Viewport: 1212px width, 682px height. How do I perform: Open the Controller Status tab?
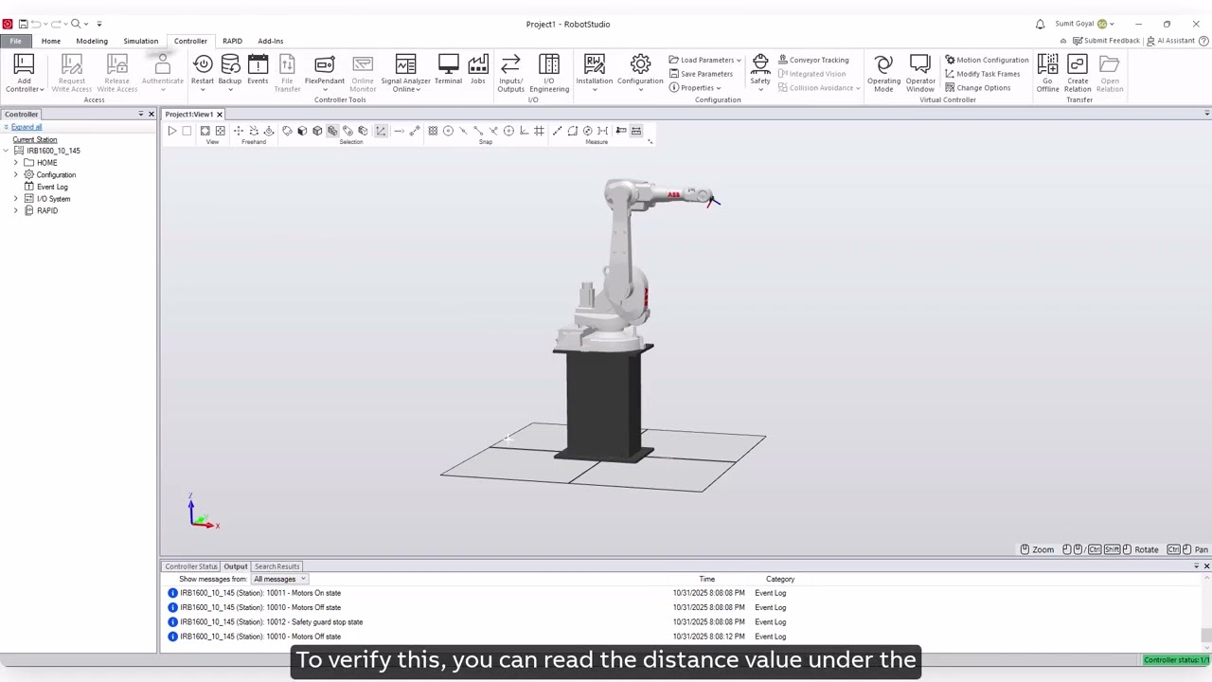(191, 566)
